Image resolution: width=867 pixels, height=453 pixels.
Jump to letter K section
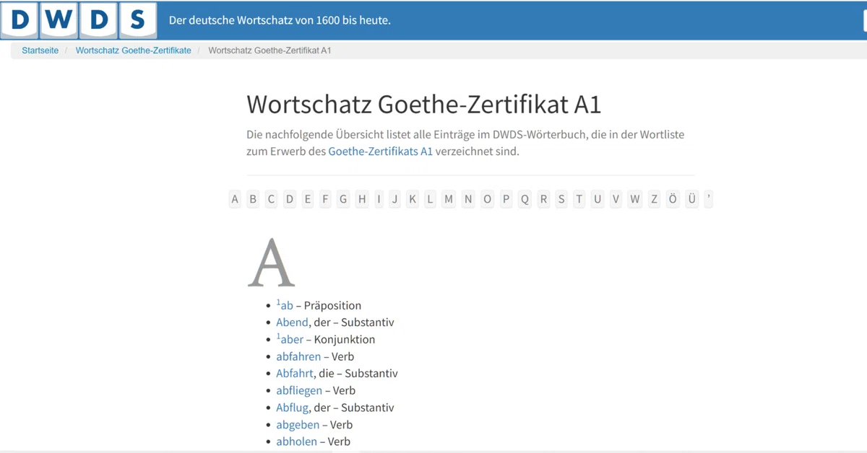413,199
